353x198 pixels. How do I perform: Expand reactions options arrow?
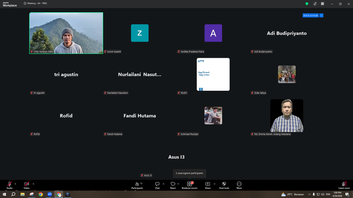pos(178,184)
